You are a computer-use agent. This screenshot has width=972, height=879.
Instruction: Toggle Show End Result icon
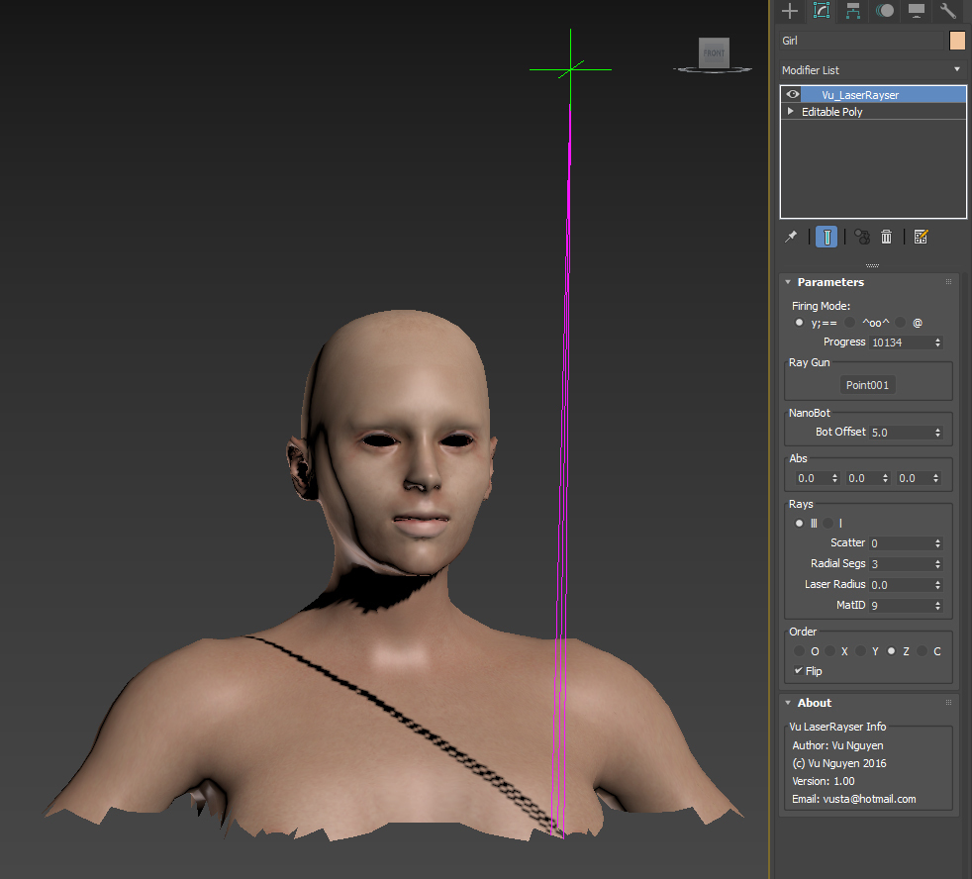pyautogui.click(x=826, y=237)
